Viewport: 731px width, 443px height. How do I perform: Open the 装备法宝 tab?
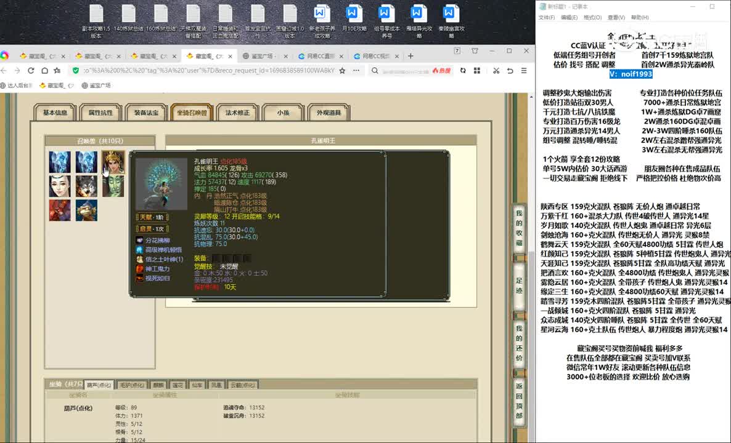pos(147,113)
